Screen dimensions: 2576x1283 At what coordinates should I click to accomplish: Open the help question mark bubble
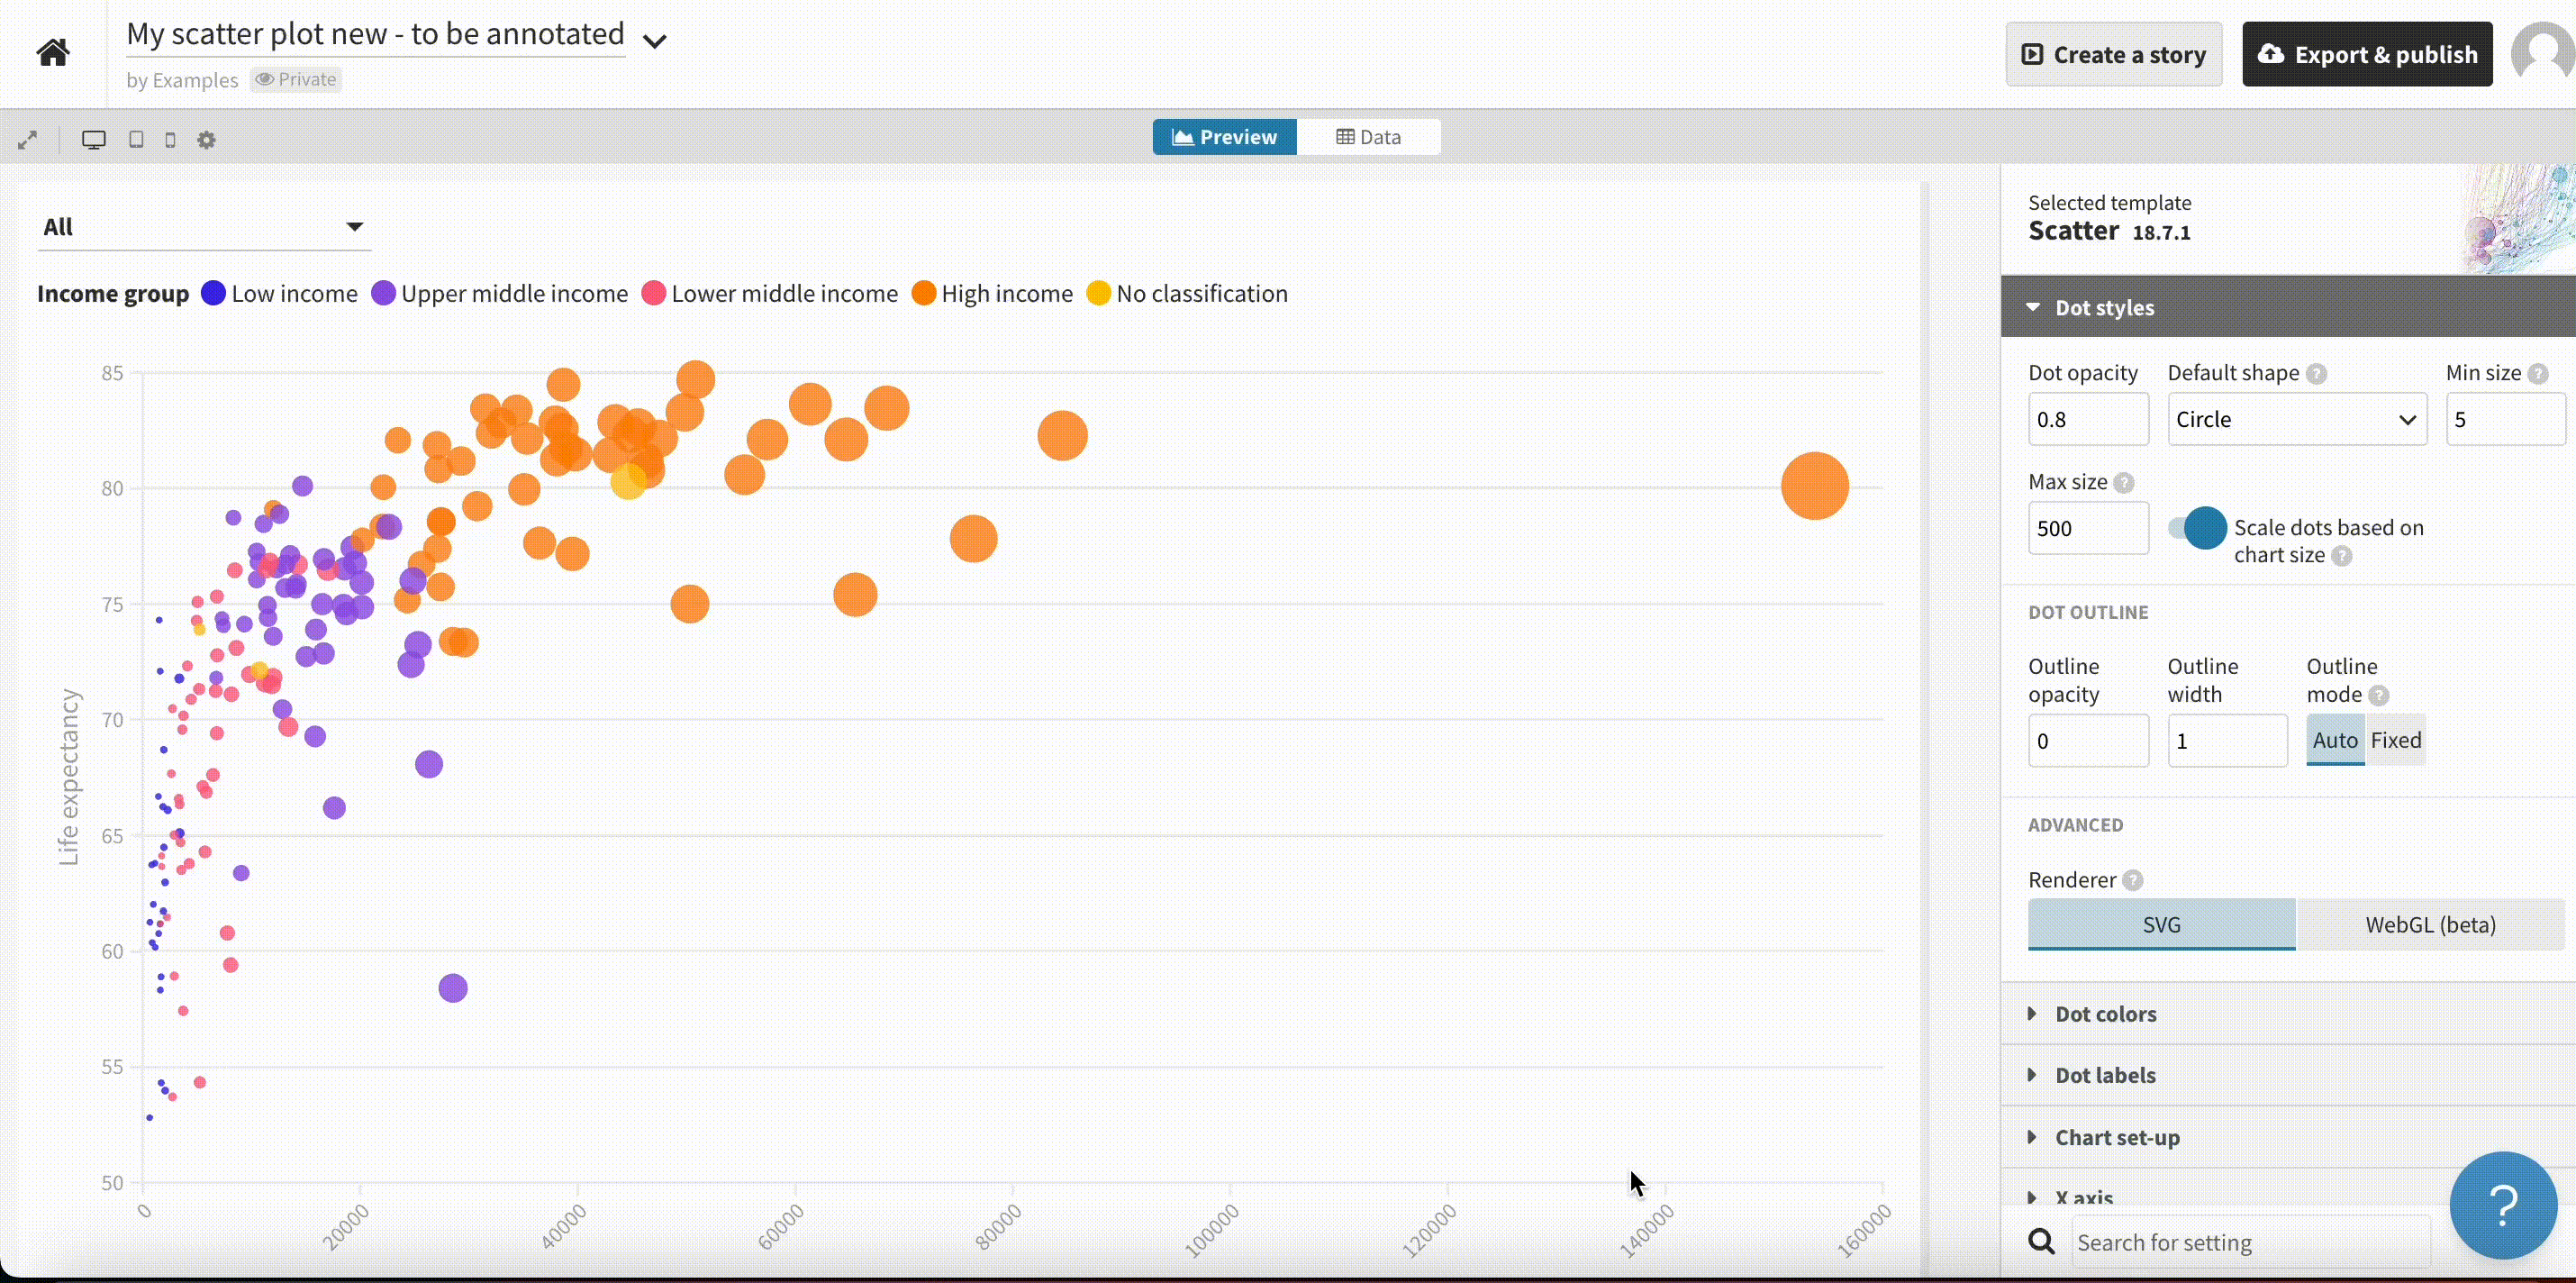tap(2502, 1205)
